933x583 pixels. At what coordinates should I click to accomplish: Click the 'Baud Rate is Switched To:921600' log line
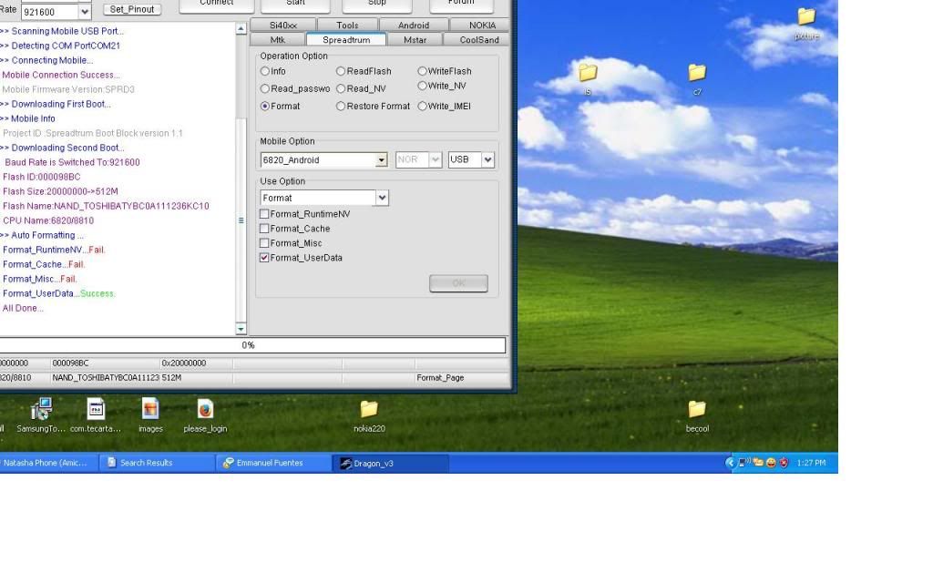pos(73,162)
